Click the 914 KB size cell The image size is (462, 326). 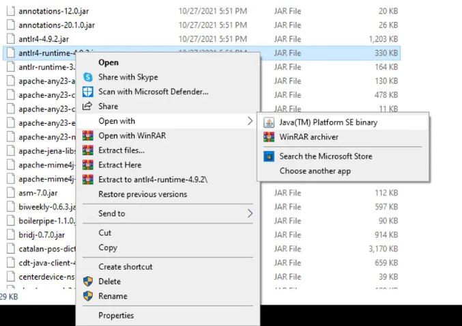coord(386,234)
